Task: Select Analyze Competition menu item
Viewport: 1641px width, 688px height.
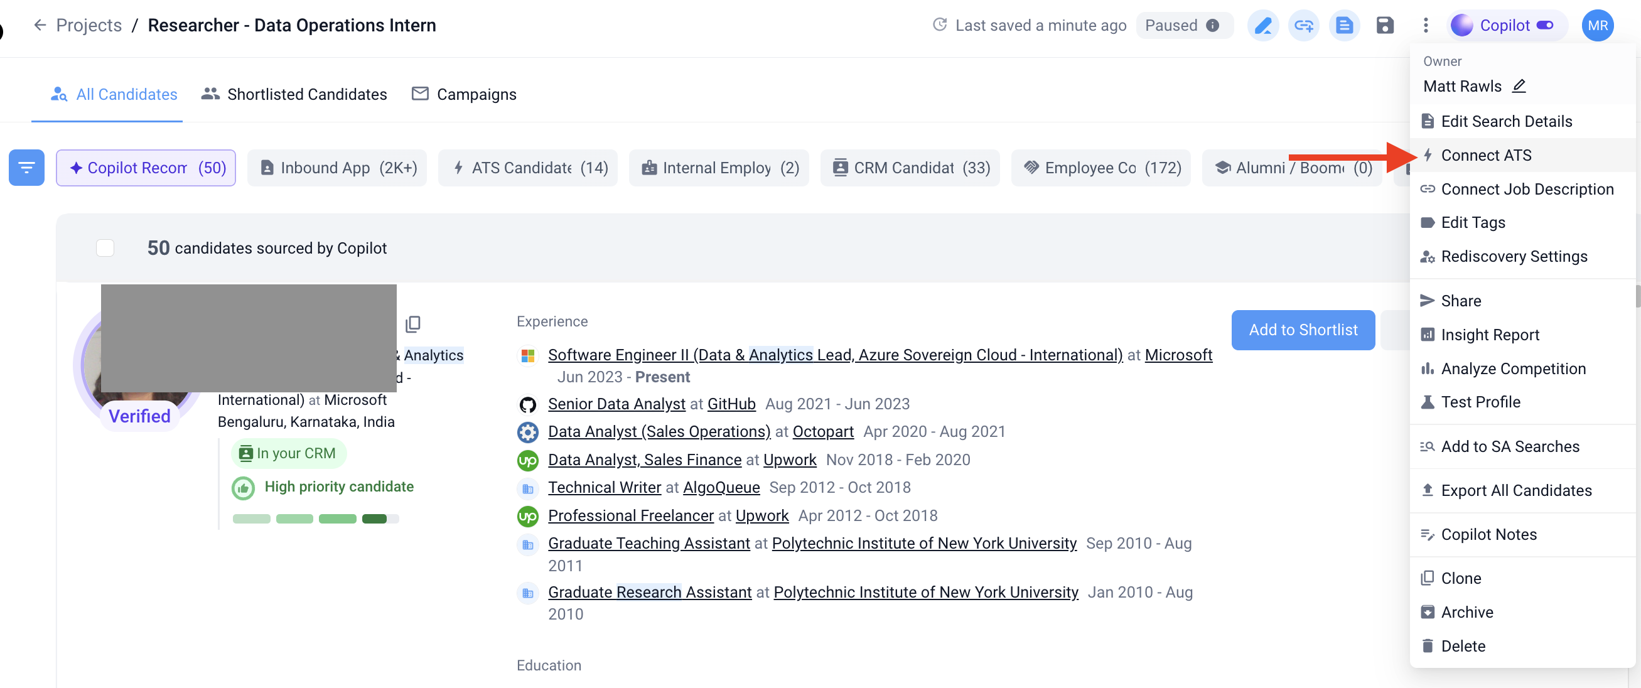Action: pos(1522,368)
